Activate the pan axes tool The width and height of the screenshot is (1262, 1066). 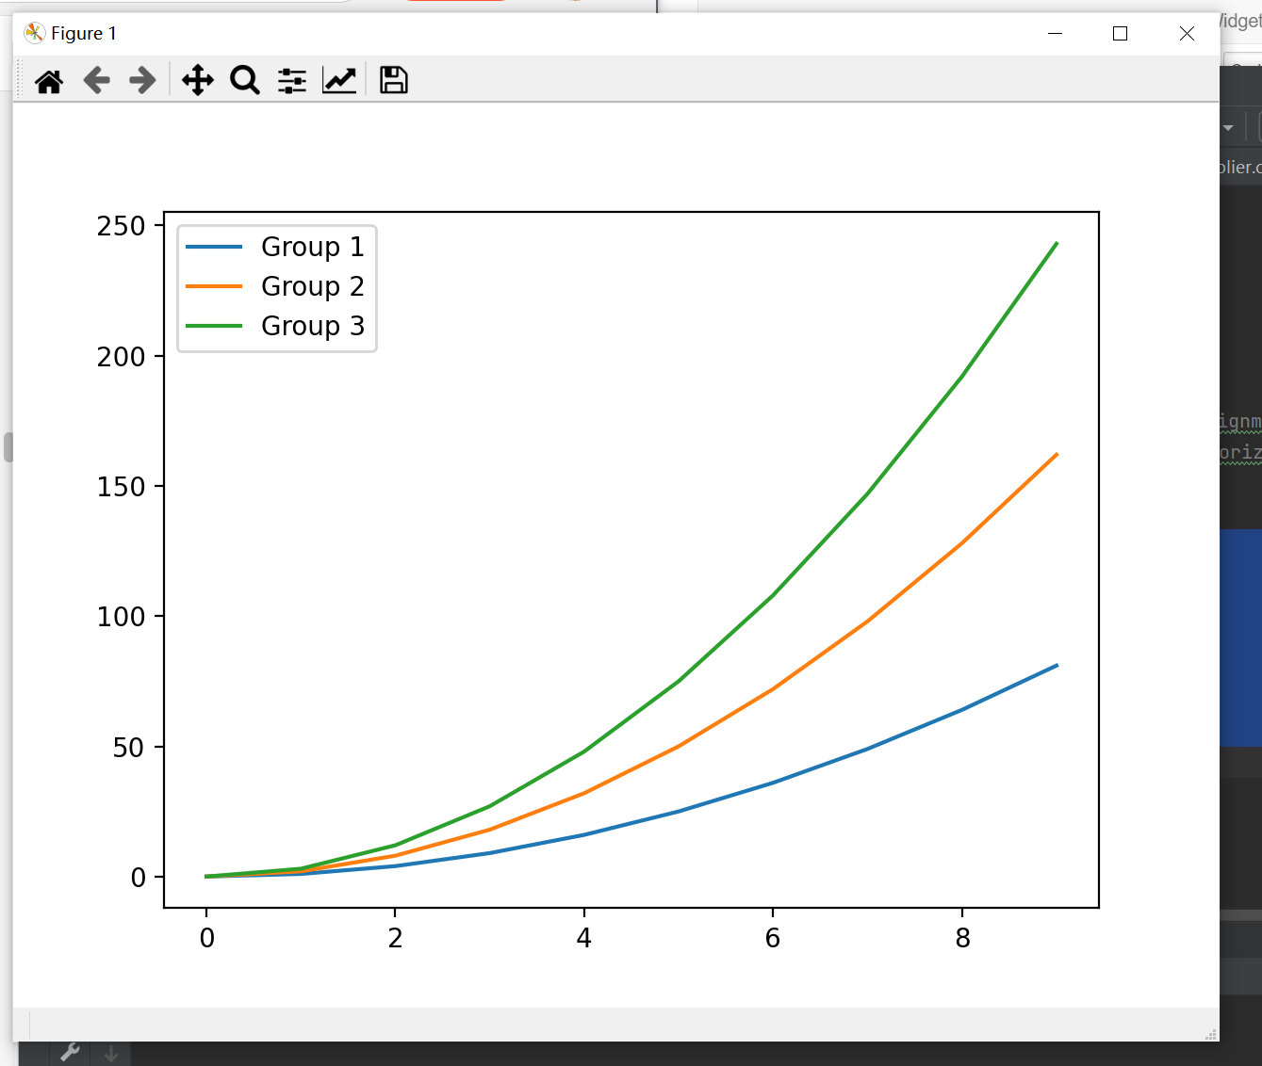pyautogui.click(x=198, y=81)
